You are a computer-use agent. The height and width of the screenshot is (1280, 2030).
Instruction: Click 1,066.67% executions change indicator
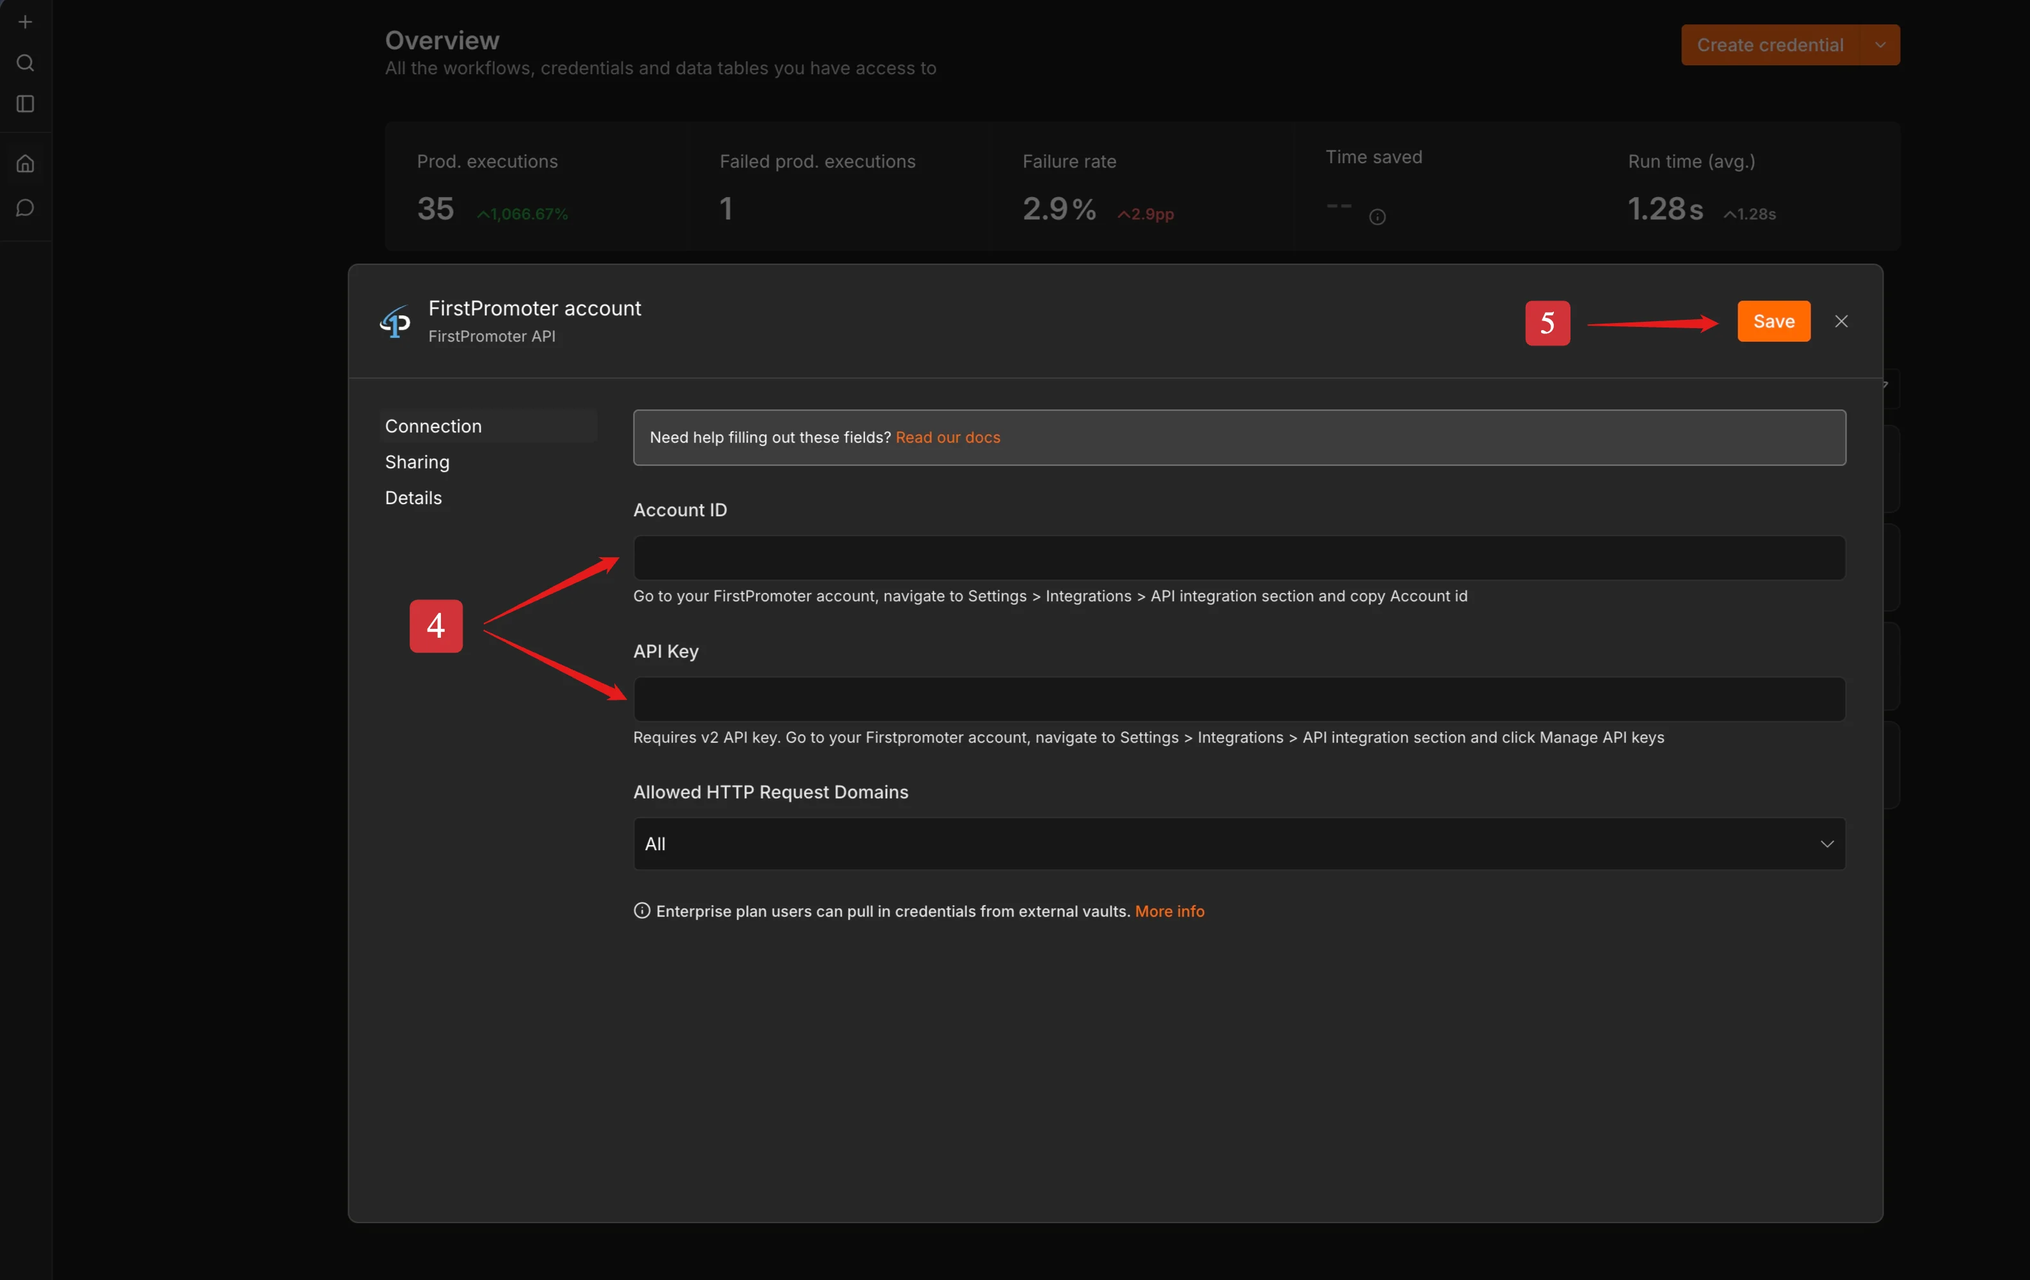[x=523, y=214]
